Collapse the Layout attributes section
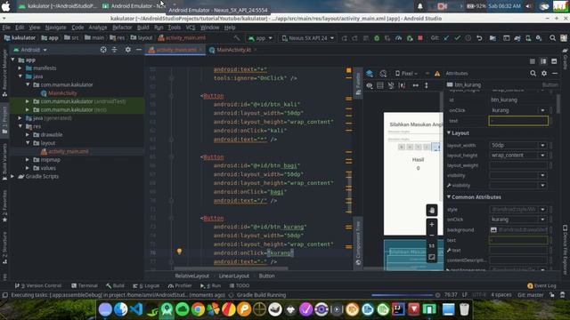 449,133
